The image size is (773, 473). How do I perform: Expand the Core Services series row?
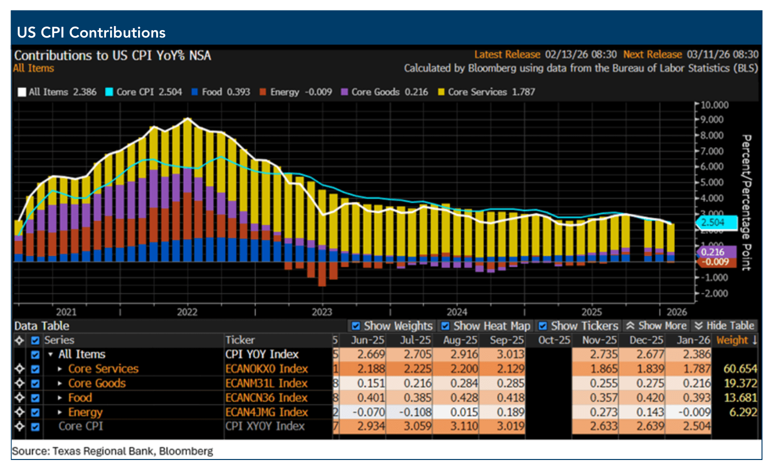(x=60, y=369)
